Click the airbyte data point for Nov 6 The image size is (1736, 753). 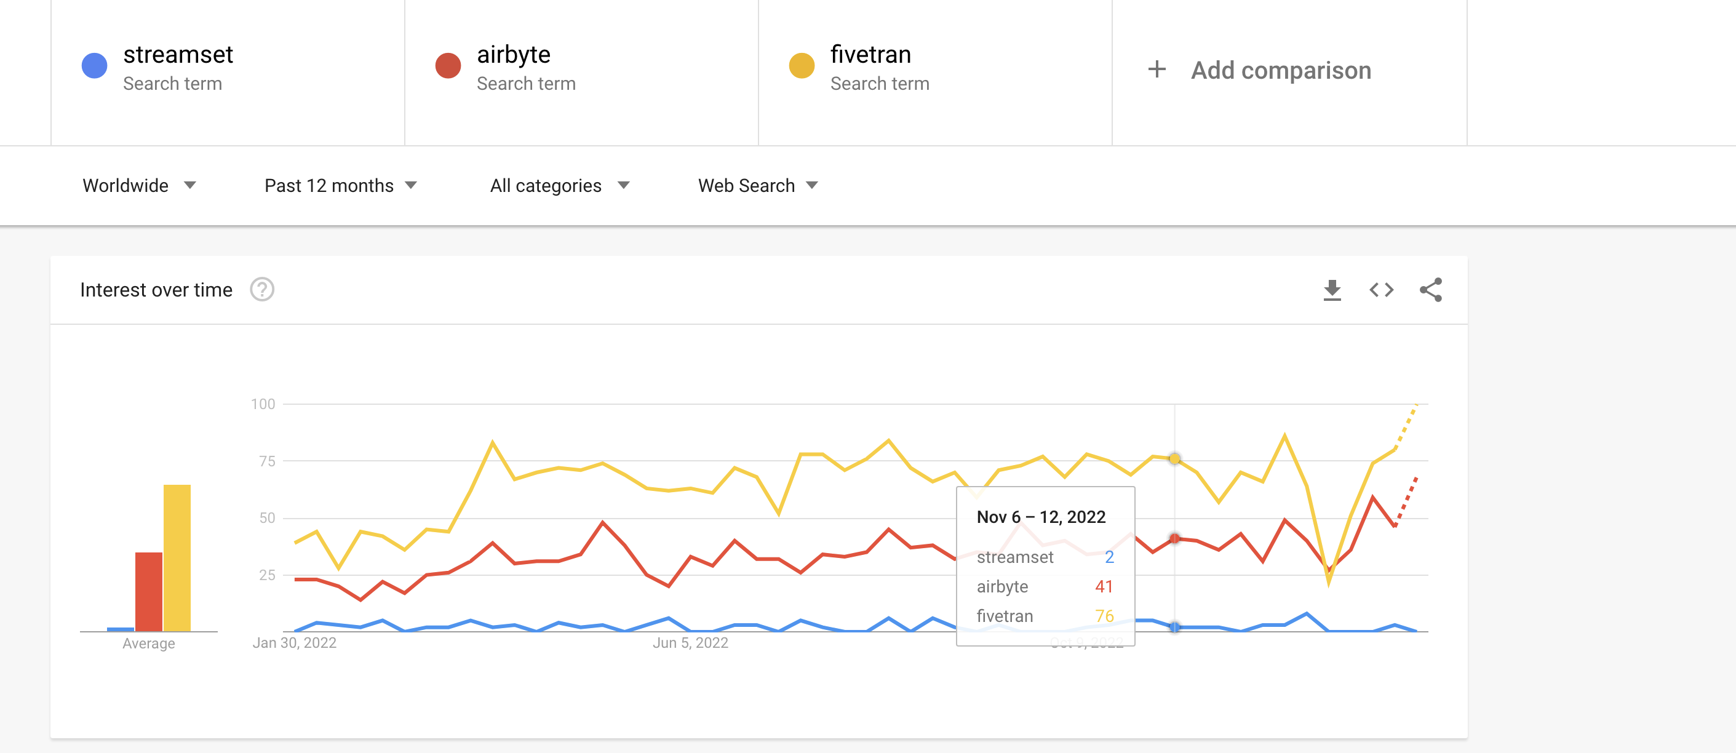pos(1174,539)
